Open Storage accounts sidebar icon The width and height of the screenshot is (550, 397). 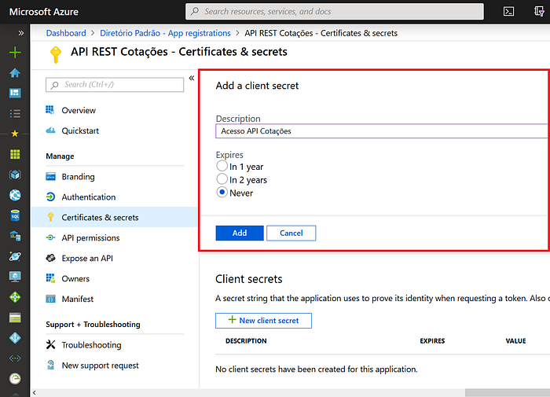tap(15, 318)
